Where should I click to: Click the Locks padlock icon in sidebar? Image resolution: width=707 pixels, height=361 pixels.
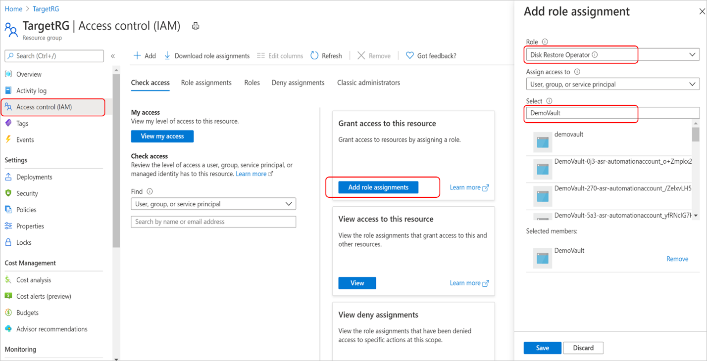point(8,242)
